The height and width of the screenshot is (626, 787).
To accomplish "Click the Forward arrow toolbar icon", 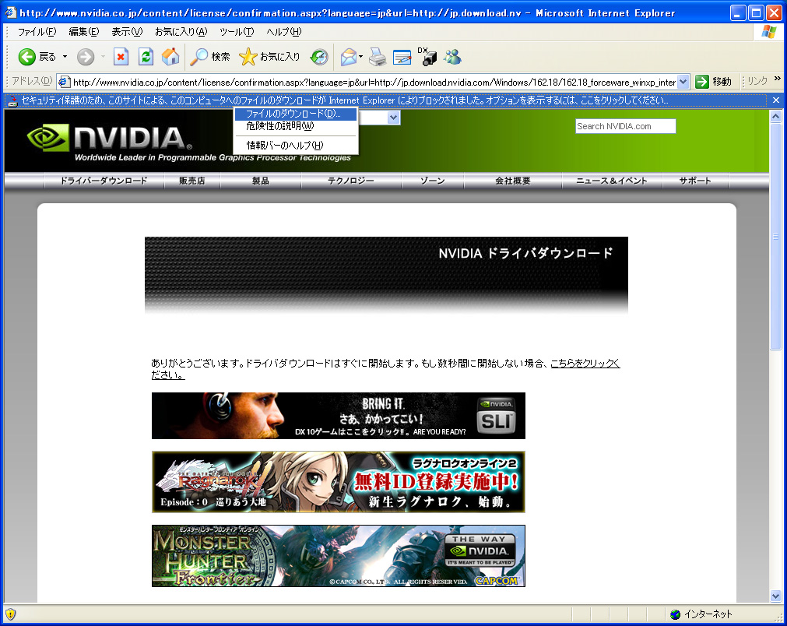I will tap(86, 57).
